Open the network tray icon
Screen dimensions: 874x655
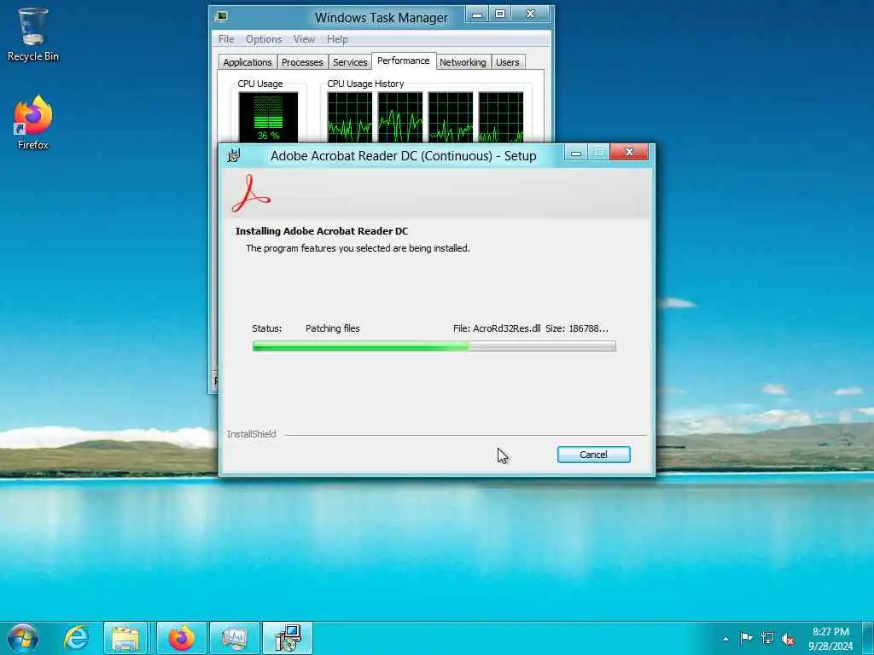(x=767, y=638)
